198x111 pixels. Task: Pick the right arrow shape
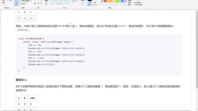(x=62, y=1)
